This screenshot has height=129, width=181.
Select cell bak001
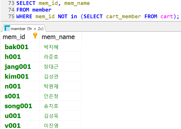(20, 47)
